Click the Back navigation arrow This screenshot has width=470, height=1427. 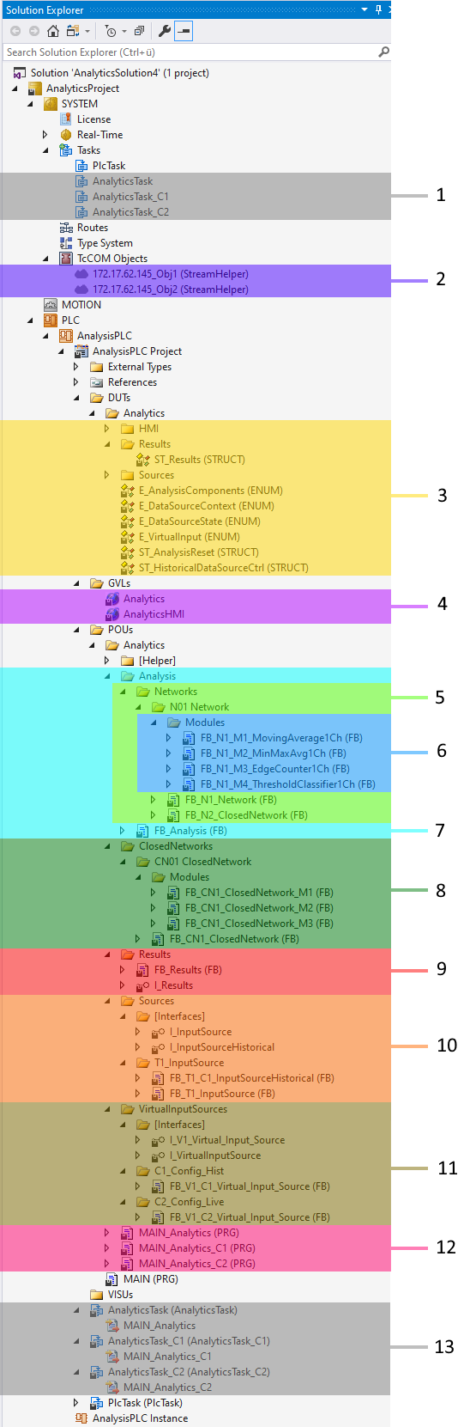[x=15, y=31]
